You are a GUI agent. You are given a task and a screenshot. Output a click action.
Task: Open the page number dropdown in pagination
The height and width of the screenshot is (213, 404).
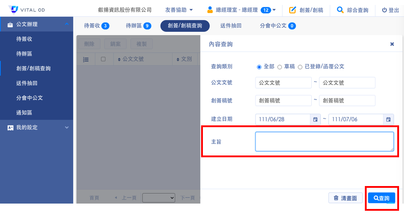pos(159,198)
